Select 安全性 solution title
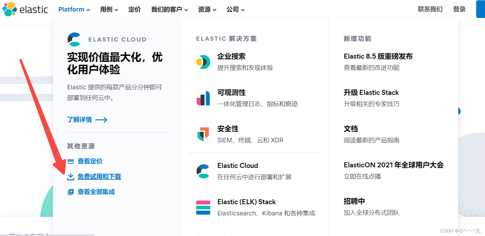485x236 pixels. pos(228,129)
